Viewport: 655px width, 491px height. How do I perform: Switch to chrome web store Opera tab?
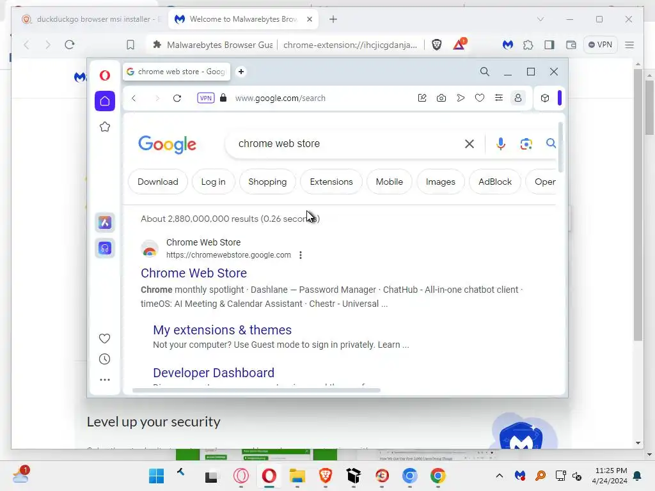(177, 72)
